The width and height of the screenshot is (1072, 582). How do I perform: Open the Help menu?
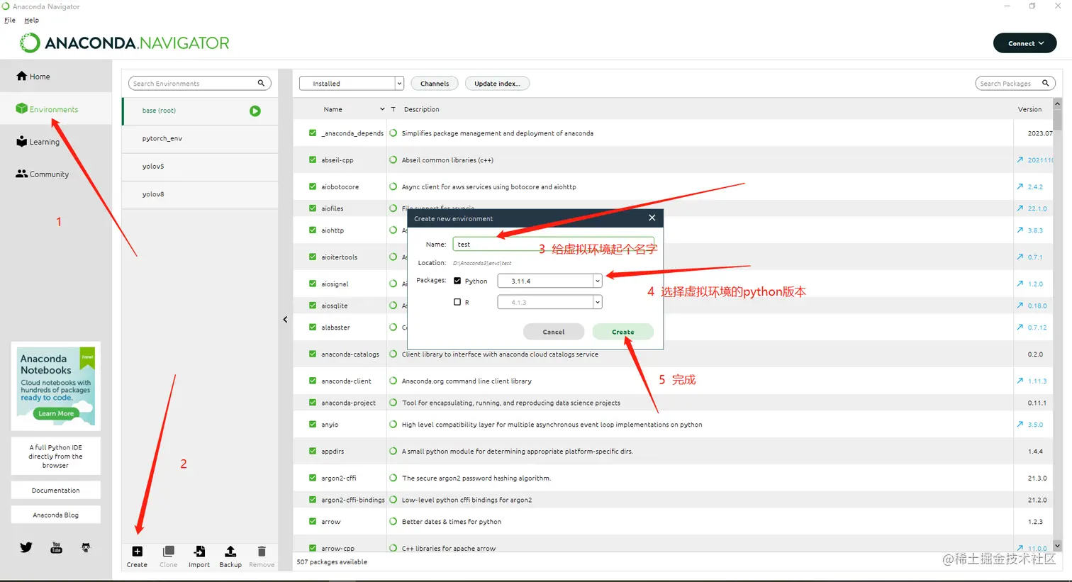(32, 20)
